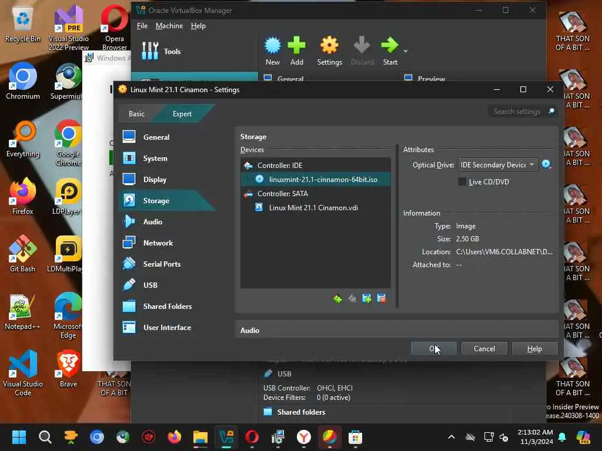Open the User Interface settings category

pos(168,327)
